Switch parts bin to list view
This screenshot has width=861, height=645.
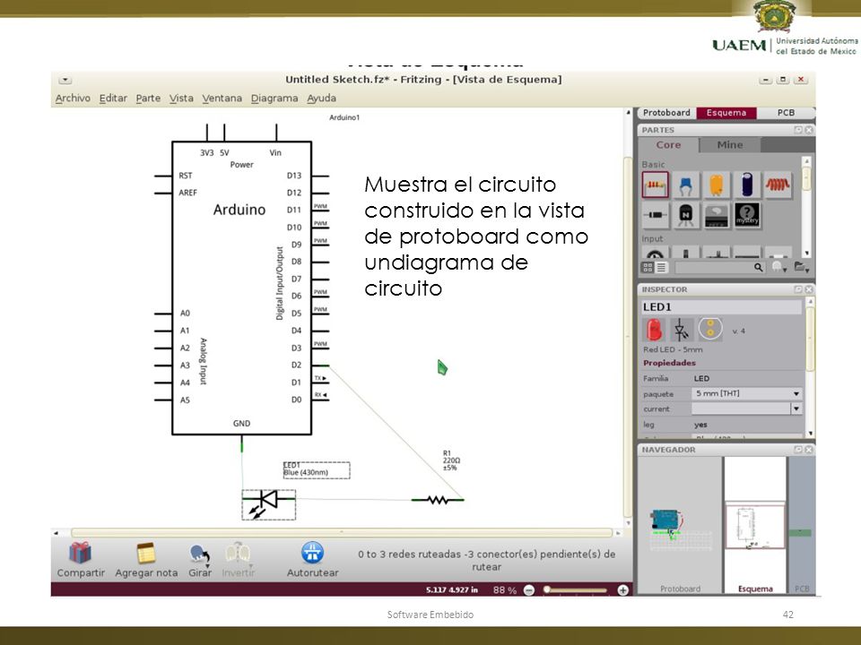661,267
